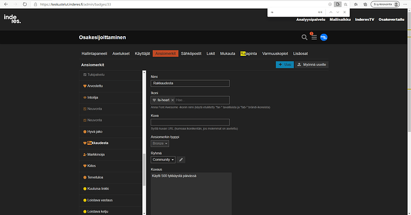Open Analyysipalvelu link

tap(310, 20)
